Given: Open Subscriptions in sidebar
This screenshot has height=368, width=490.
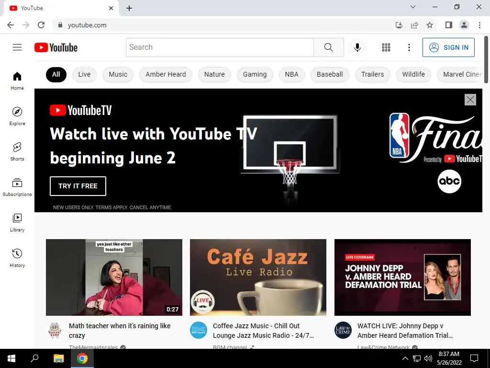Looking at the screenshot, I should 17,187.
